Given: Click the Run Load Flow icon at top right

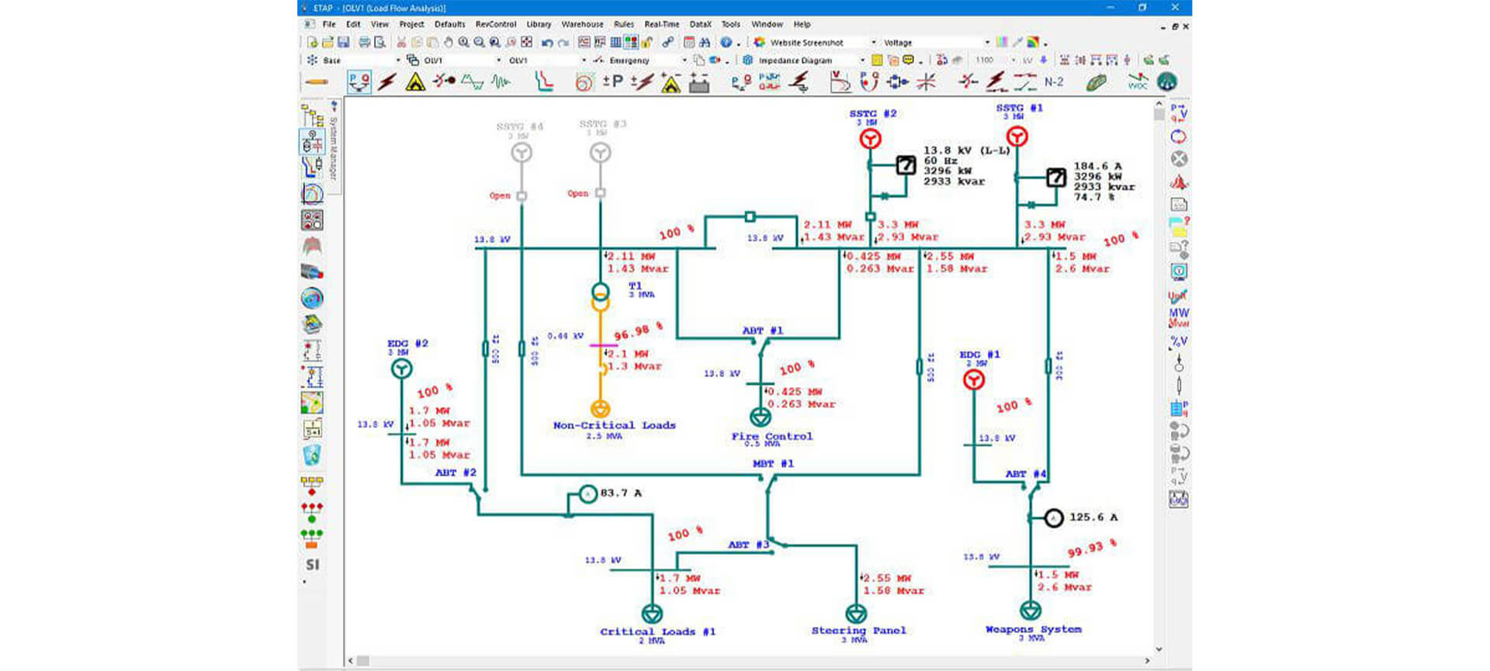Looking at the screenshot, I should coord(1179,114).
